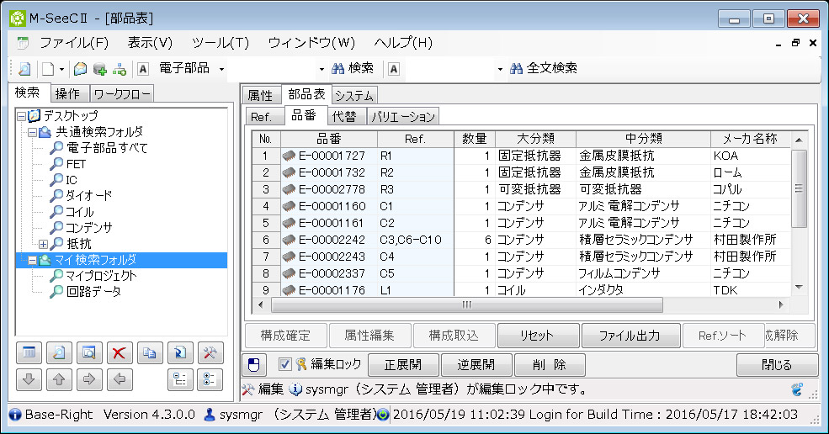
Task: Click the icon at the status bar's right end
Action: click(797, 389)
